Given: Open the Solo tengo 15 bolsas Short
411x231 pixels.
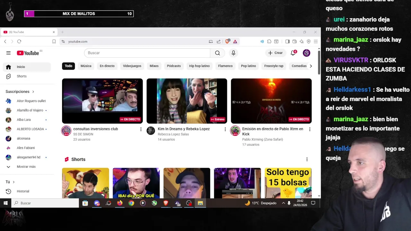Looking at the screenshot, I should (288, 183).
